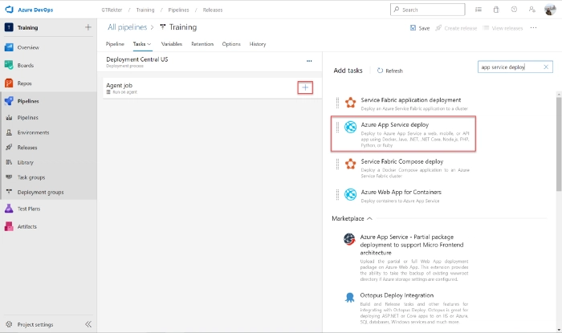
Task: Go to All pipelines link
Action: pos(127,27)
